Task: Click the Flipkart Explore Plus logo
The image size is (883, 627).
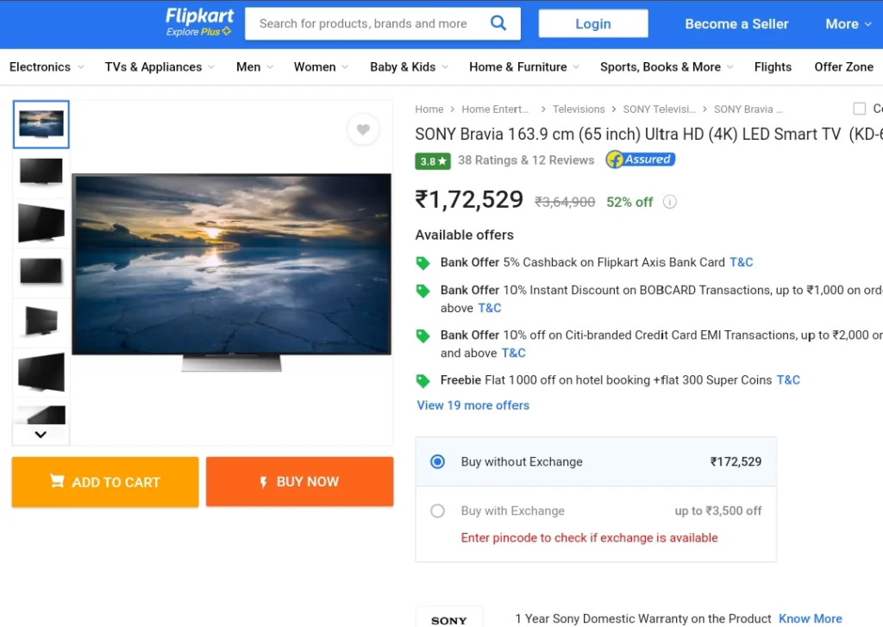Action: [x=199, y=22]
